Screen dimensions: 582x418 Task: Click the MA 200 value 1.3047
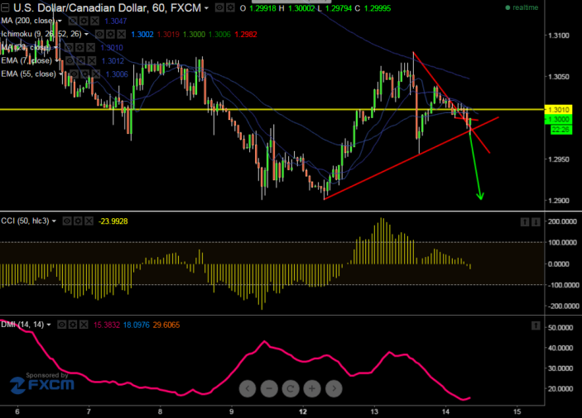115,21
